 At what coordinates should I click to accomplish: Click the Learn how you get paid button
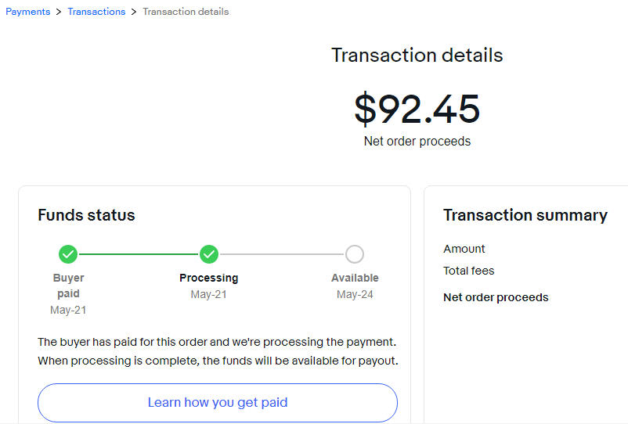click(218, 402)
